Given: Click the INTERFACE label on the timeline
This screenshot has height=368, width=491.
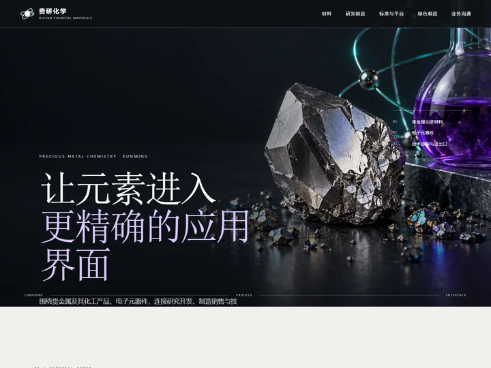Looking at the screenshot, I should (456, 295).
